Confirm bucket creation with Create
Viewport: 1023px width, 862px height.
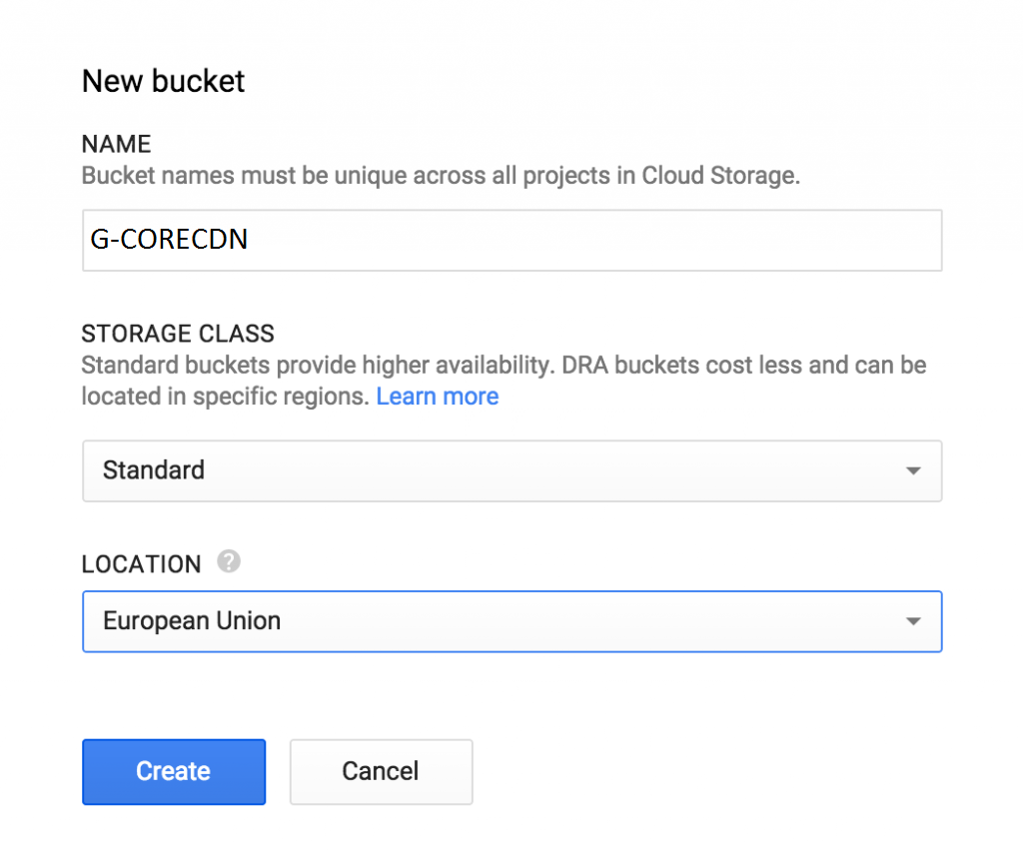[173, 771]
